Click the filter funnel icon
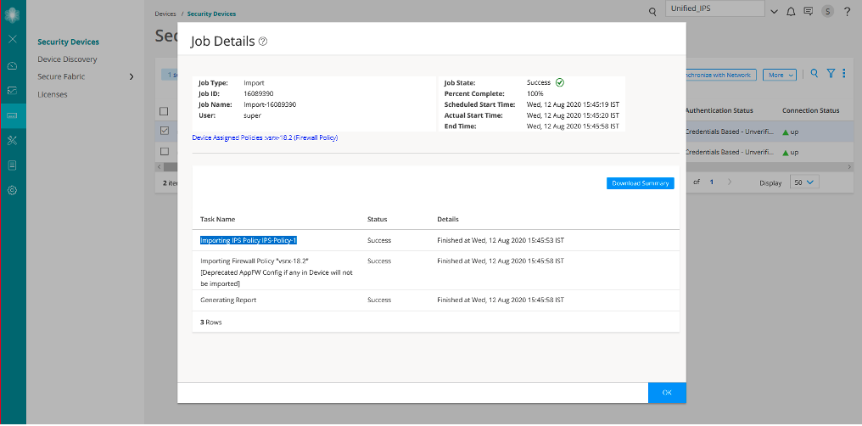Screen dimensions: 862x426 (831, 74)
